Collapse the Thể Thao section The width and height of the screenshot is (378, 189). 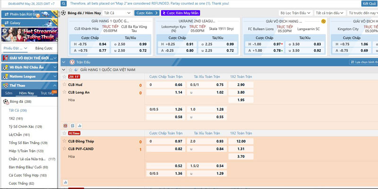coord(29,86)
